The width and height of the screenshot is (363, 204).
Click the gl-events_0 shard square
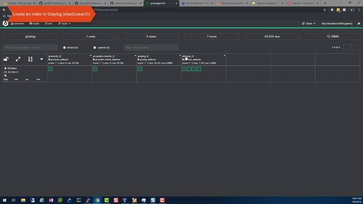click(x=50, y=69)
